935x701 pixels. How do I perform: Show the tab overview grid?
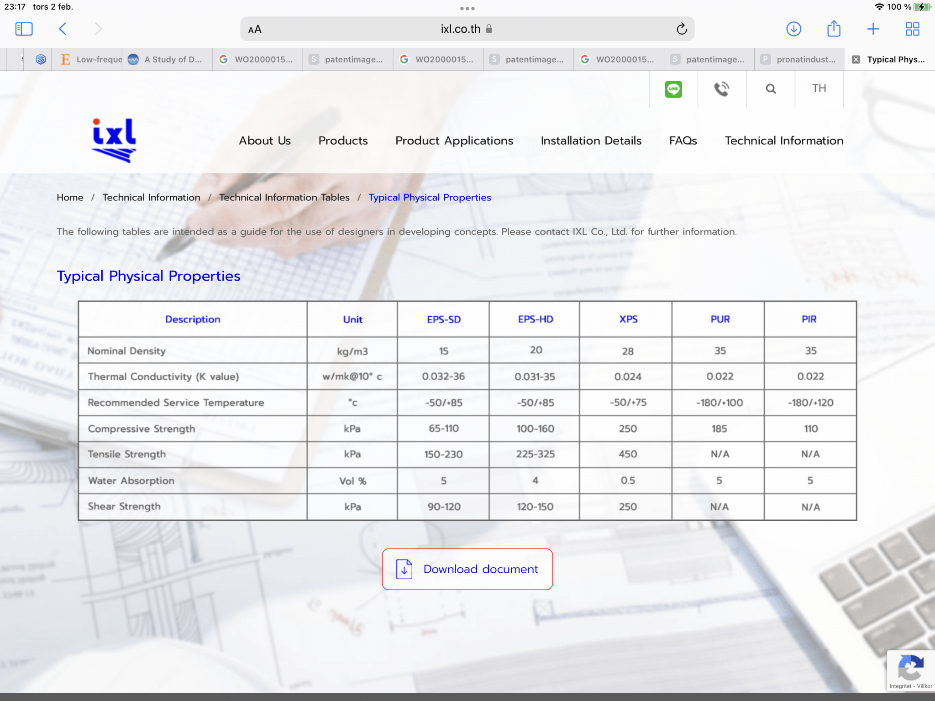coord(912,29)
